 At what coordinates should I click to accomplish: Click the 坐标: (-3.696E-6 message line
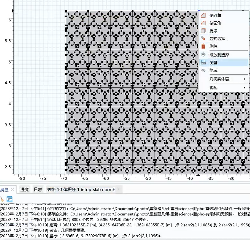[x=80, y=236]
